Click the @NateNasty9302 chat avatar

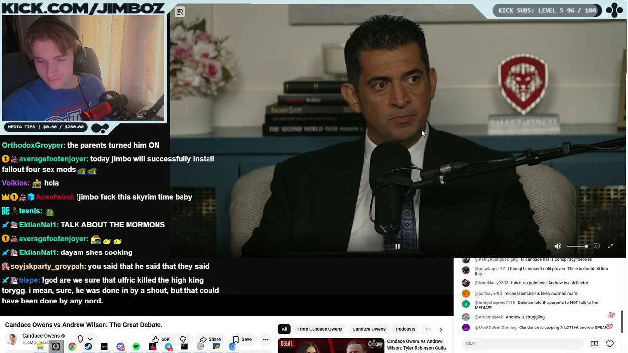click(x=466, y=283)
